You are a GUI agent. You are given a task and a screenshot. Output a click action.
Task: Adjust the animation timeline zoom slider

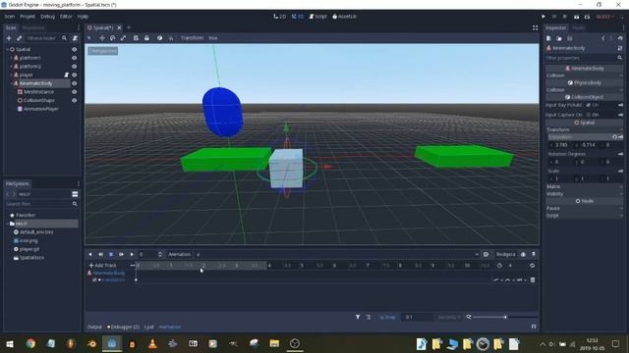[x=505, y=317]
